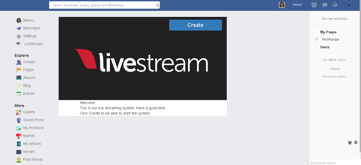The image size is (361, 165).
Task: Click 'Click Create to be able to start' text
Action: click(115, 114)
